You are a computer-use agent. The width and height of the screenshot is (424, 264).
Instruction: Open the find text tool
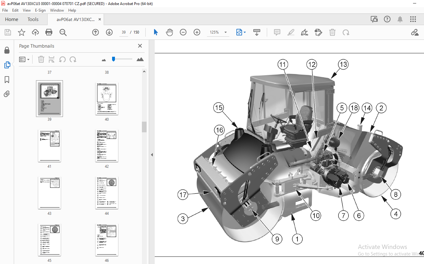click(63, 32)
